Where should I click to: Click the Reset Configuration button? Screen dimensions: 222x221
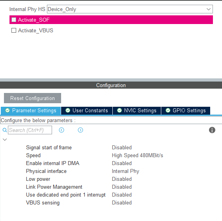(32, 98)
